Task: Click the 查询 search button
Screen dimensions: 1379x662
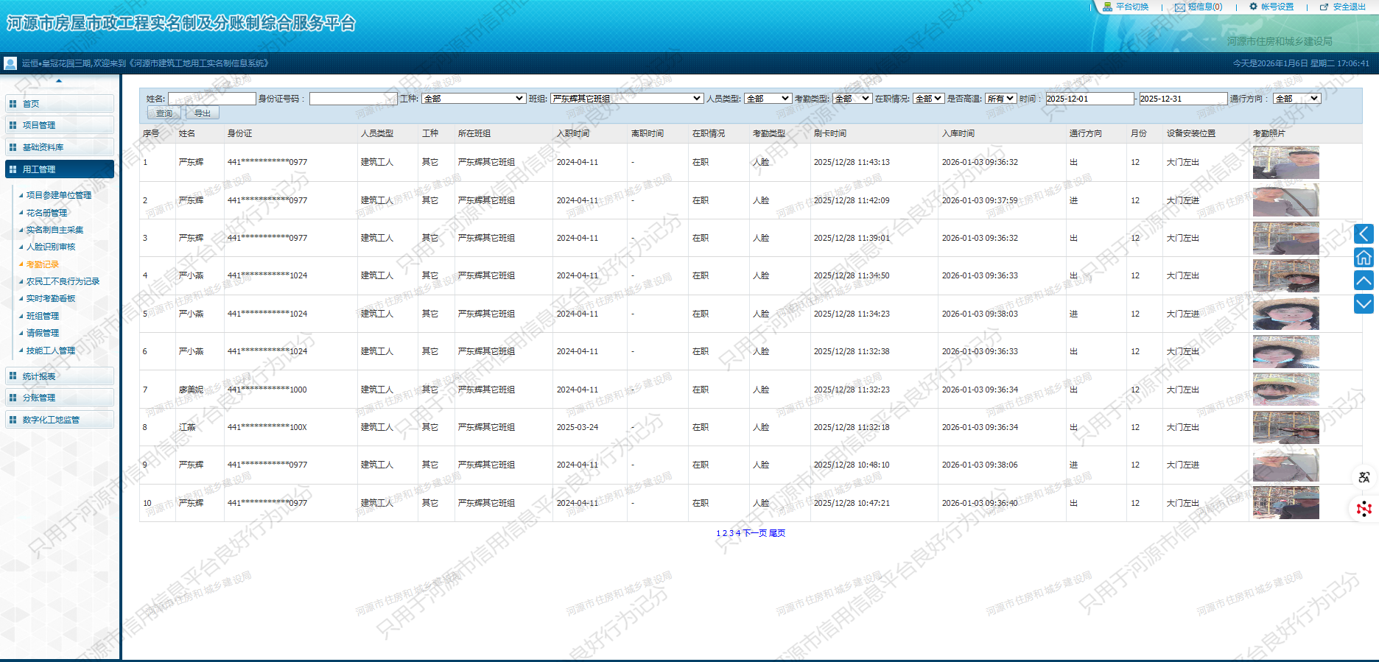Action: [164, 113]
